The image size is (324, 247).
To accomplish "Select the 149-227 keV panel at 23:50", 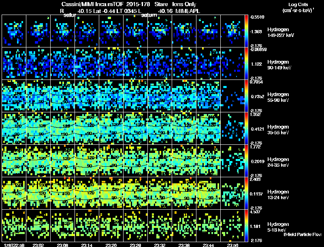I will [x=232, y=31].
